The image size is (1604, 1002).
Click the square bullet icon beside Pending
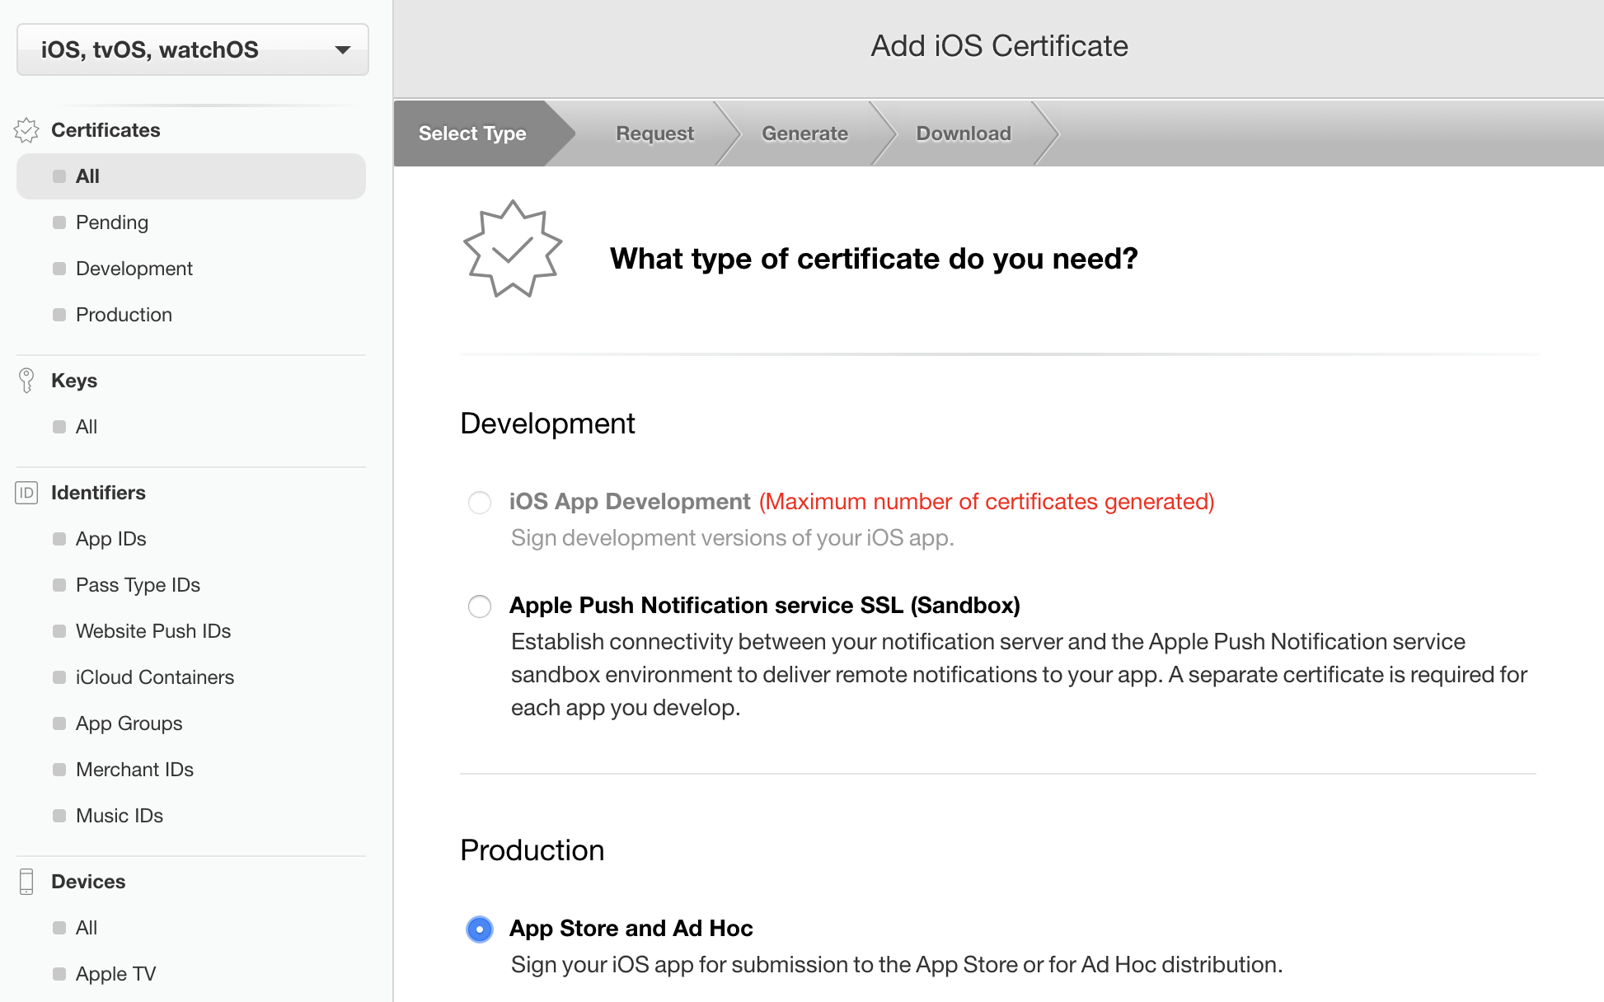point(58,222)
